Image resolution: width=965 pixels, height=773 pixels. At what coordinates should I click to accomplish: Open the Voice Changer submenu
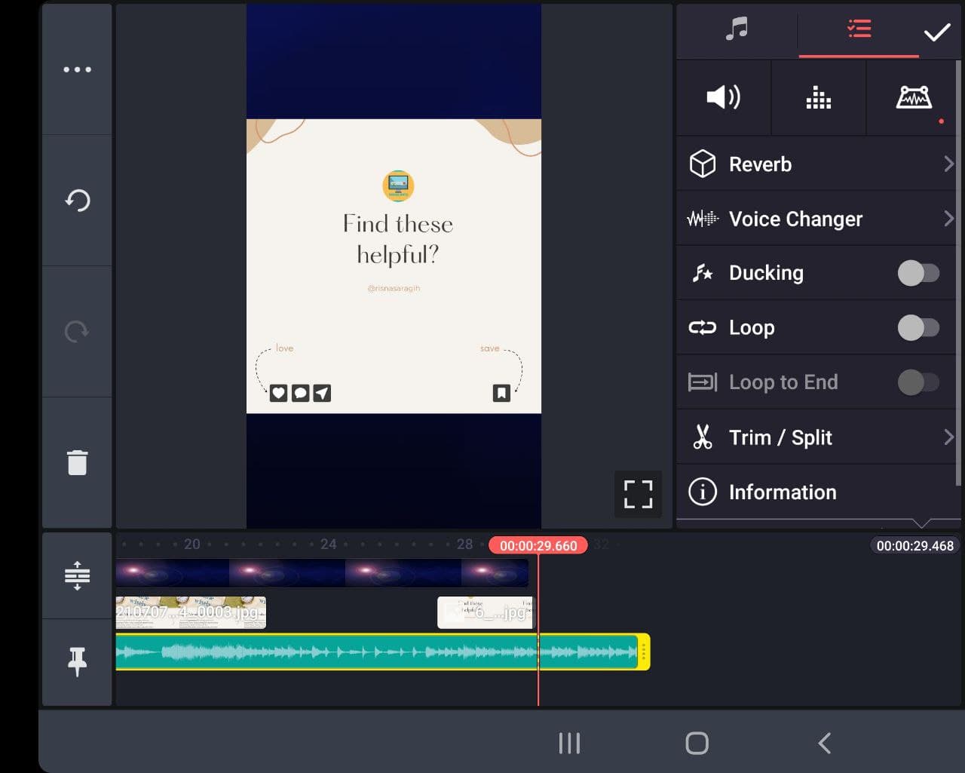click(x=817, y=219)
